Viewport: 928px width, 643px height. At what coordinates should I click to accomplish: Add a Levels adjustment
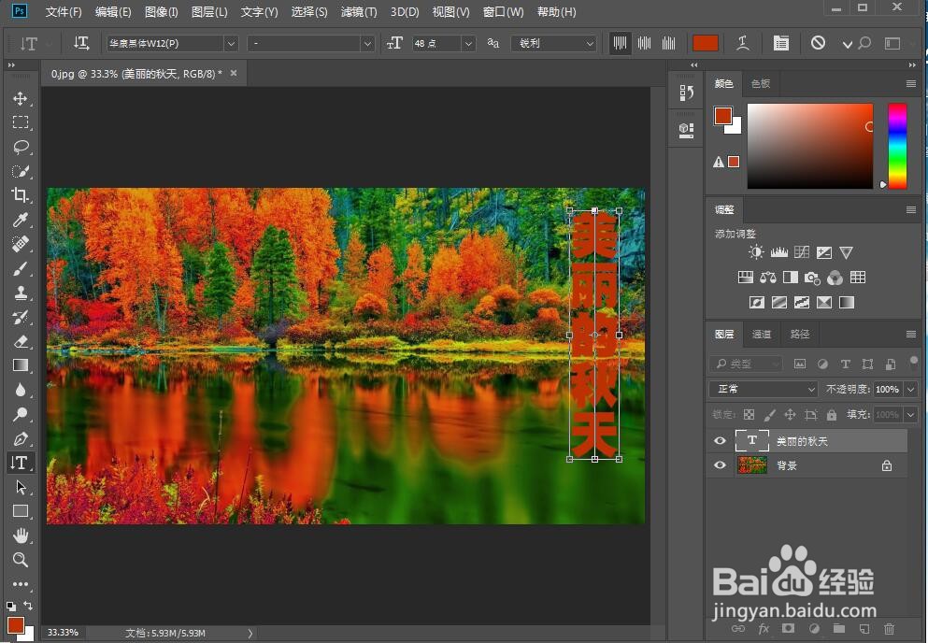778,252
